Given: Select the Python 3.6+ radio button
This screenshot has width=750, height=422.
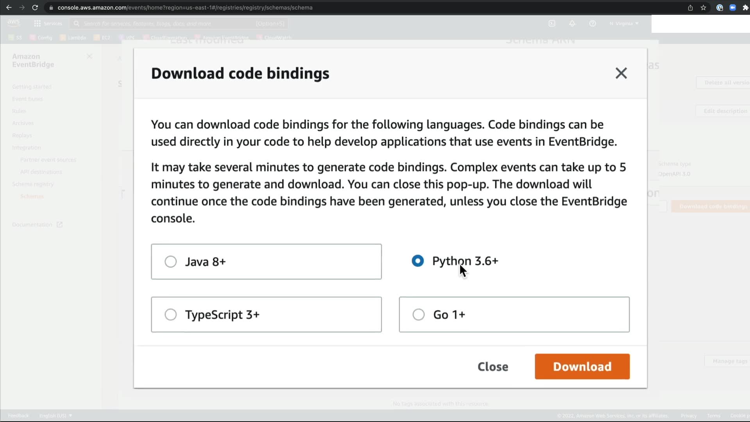Looking at the screenshot, I should click(418, 261).
